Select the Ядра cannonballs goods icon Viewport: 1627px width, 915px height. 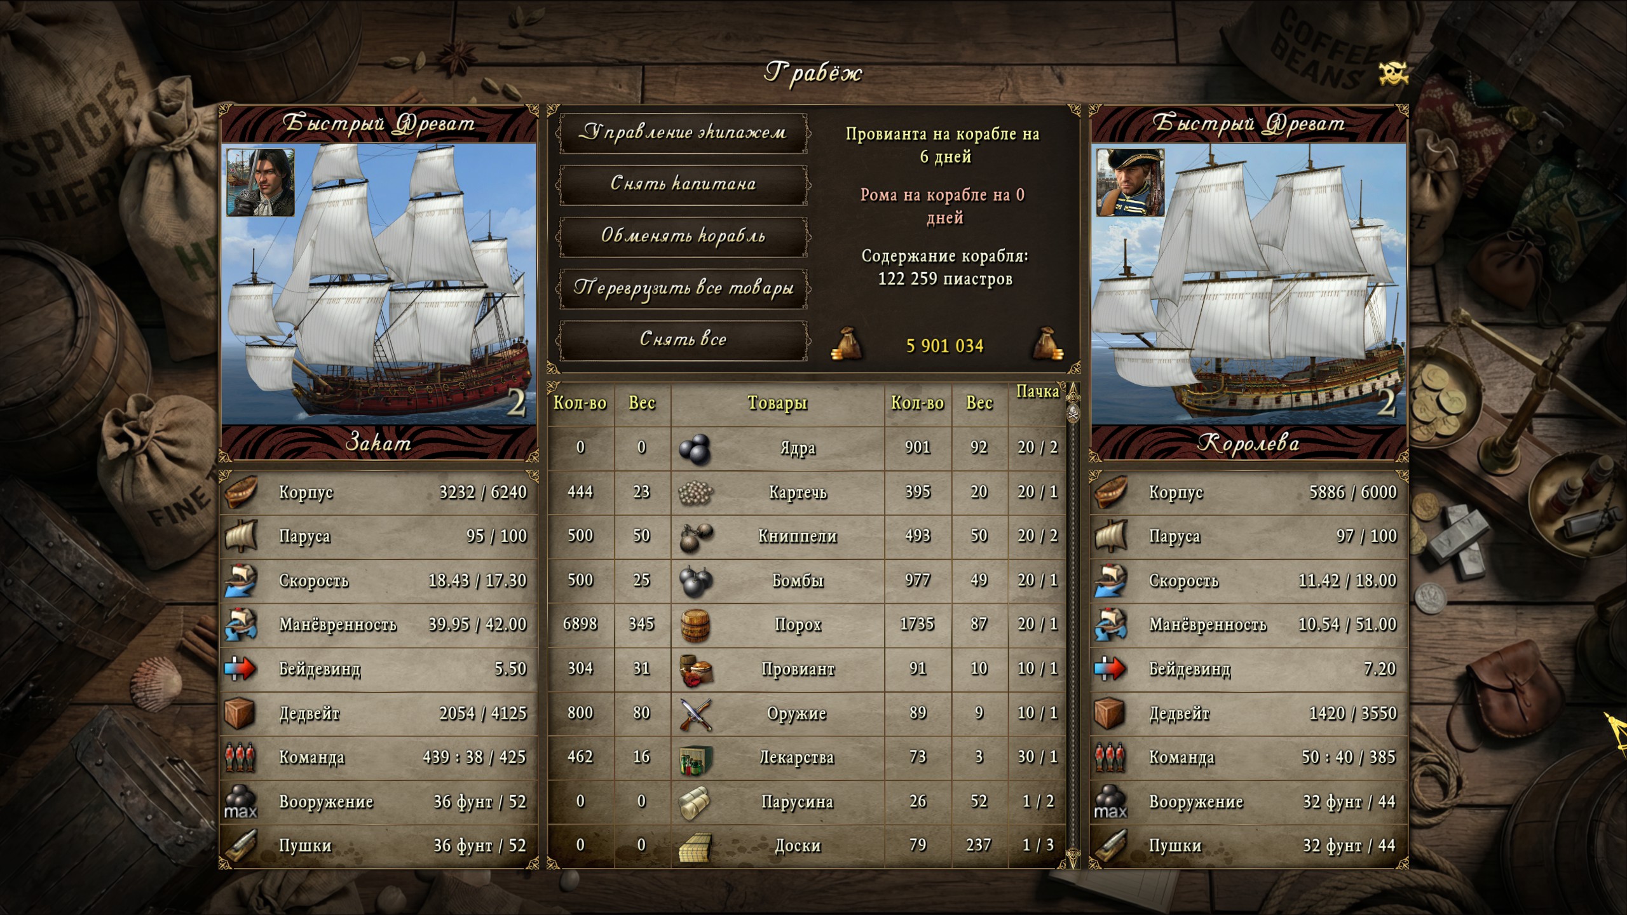[695, 448]
